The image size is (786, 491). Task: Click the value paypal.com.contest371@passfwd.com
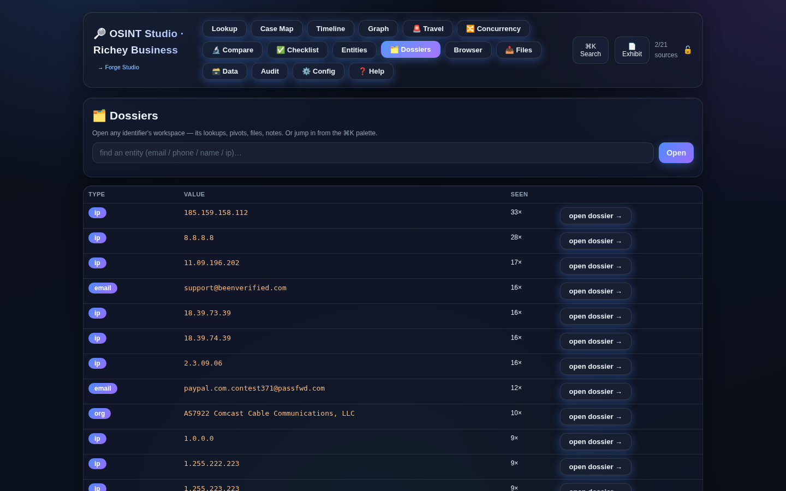tap(254, 388)
